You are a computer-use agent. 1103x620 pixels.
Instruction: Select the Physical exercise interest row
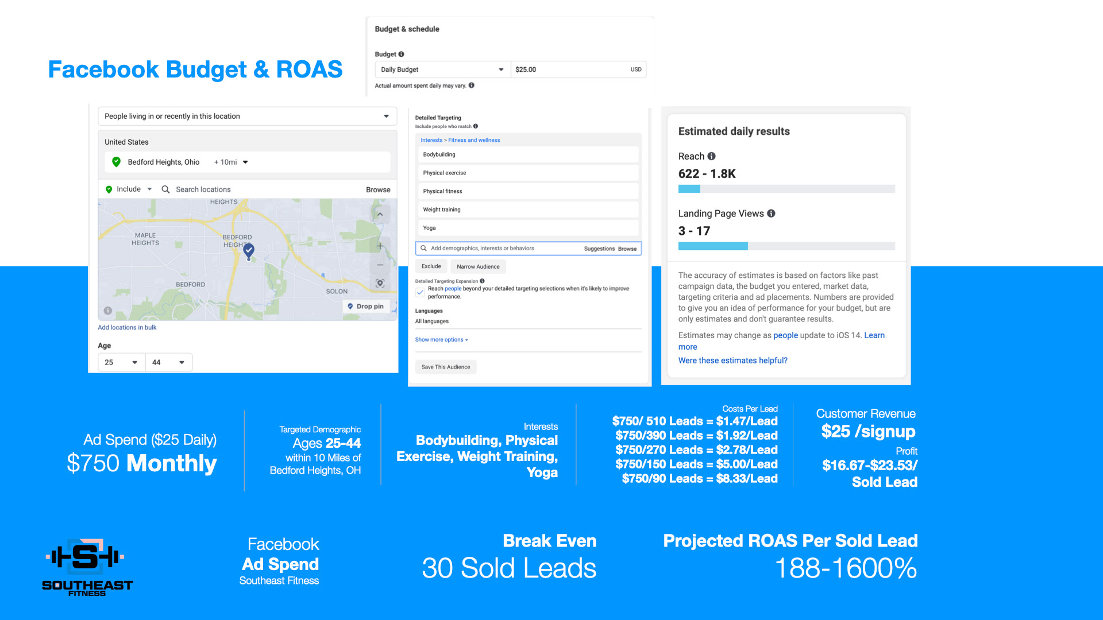[x=528, y=173]
